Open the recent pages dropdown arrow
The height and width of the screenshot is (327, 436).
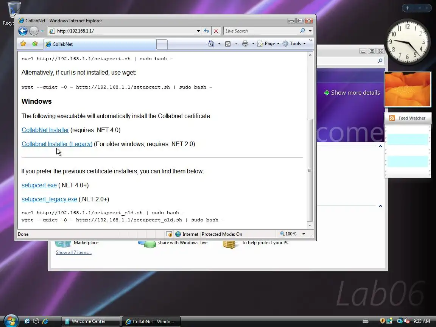pos(42,31)
